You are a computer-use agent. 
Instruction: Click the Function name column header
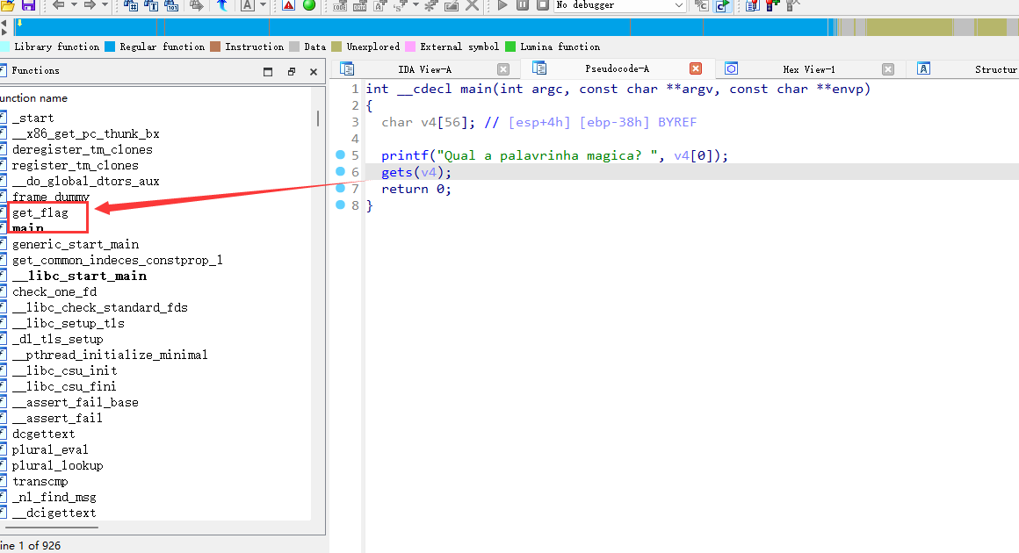[33, 98]
